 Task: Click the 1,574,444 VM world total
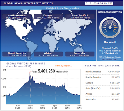pyautogui.click(x=110, y=53)
